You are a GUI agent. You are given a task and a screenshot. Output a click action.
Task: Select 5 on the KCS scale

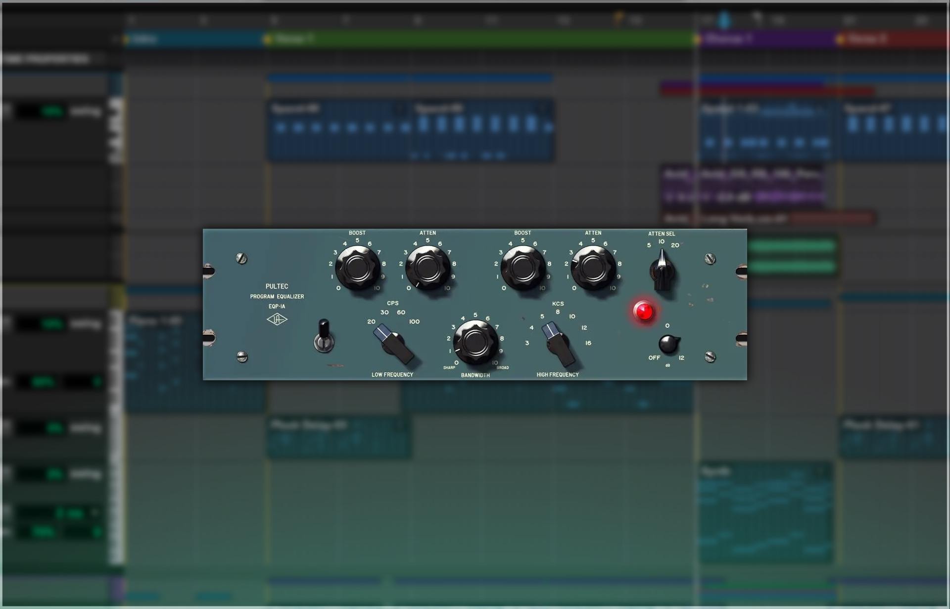pyautogui.click(x=542, y=316)
